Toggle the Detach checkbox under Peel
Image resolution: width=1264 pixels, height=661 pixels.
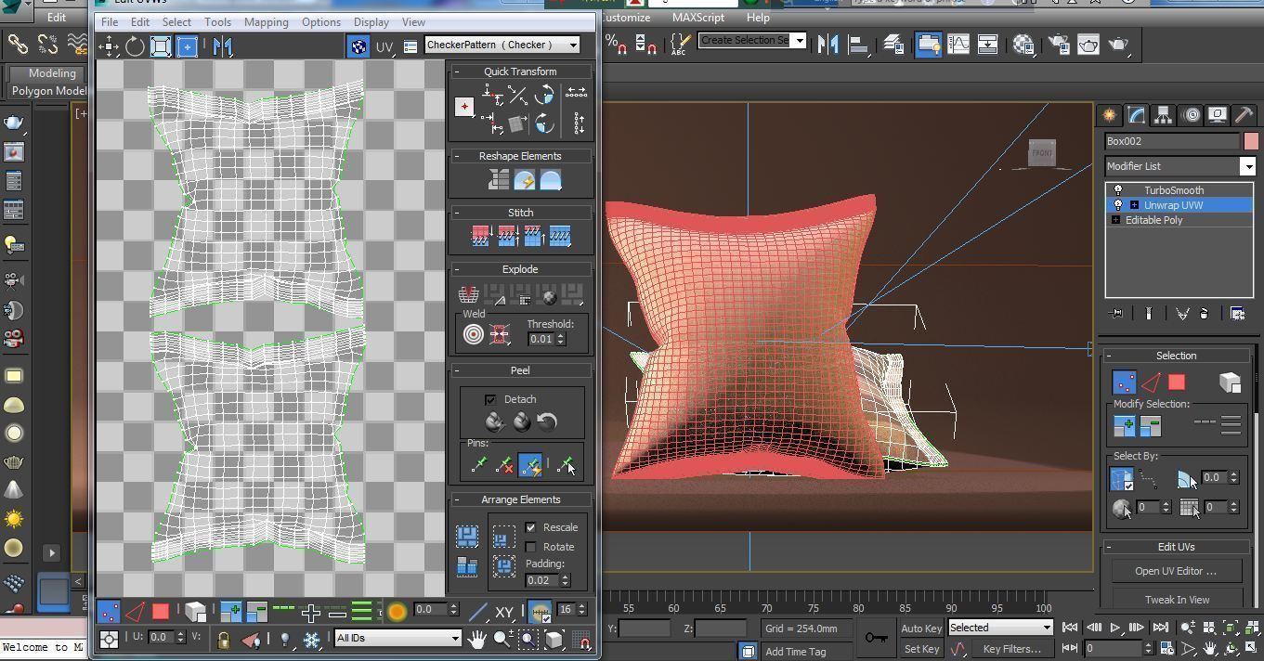point(490,399)
